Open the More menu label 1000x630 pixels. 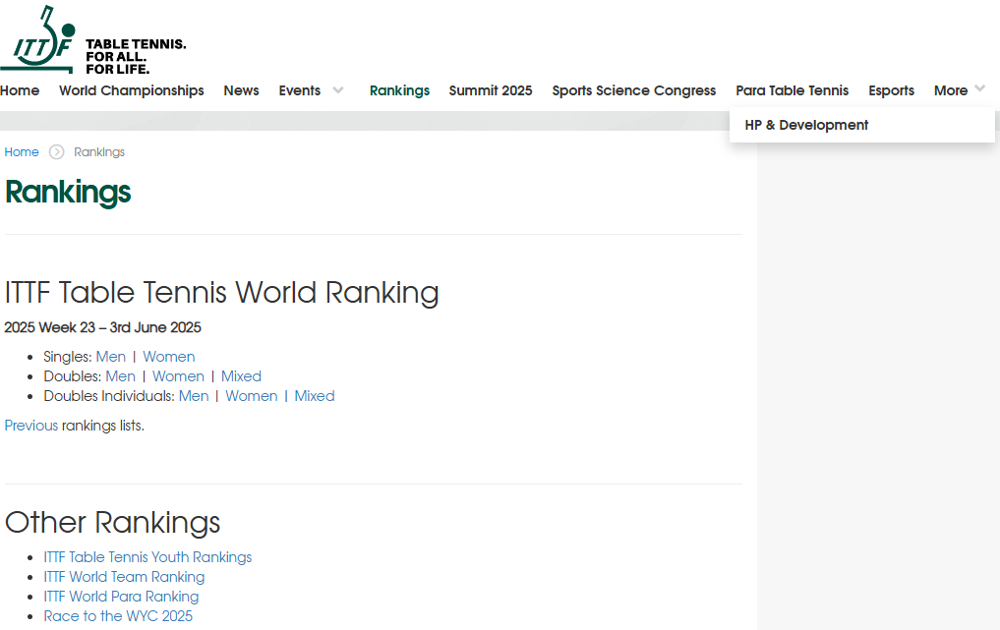pyautogui.click(x=951, y=90)
